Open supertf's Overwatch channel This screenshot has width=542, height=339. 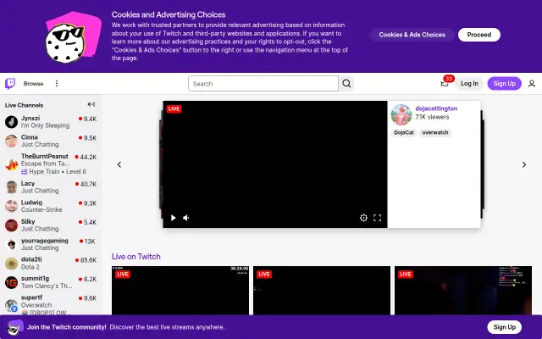tap(51, 304)
